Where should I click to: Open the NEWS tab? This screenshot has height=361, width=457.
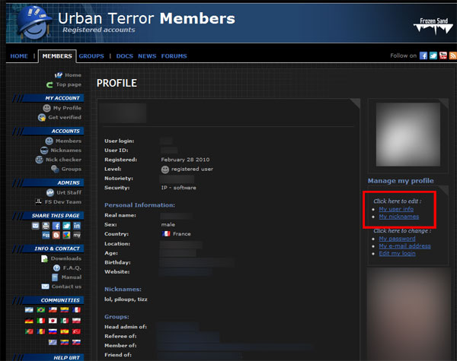coord(147,56)
